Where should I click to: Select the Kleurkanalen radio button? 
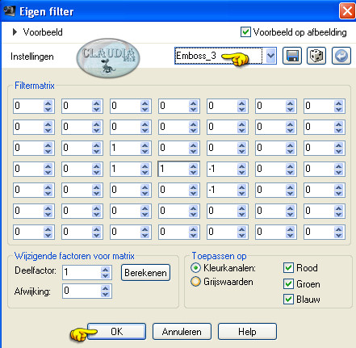(x=195, y=268)
